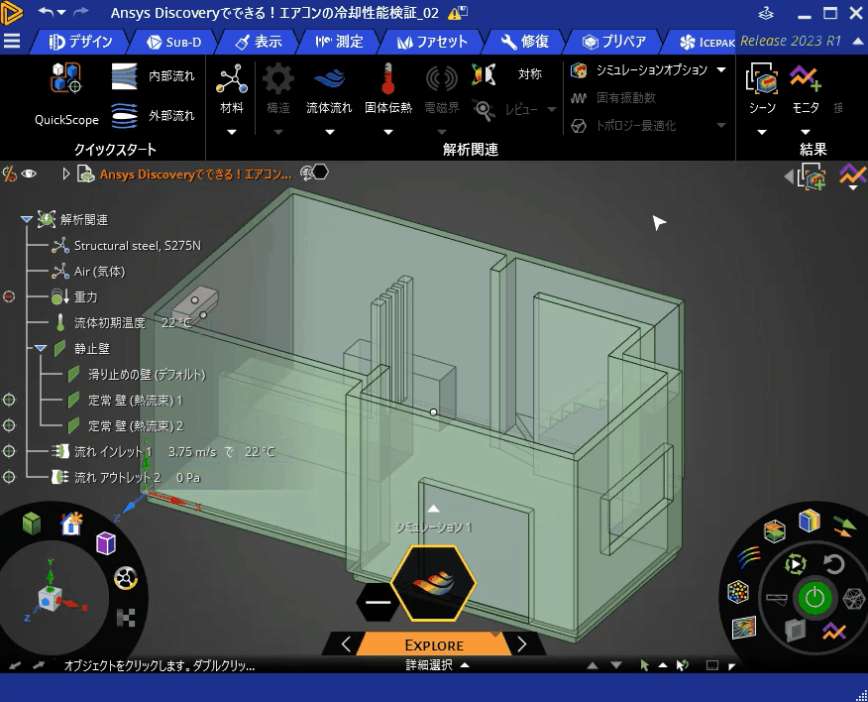Select the Structural steel, S275N material
Image resolution: width=868 pixels, height=702 pixels.
click(x=138, y=246)
